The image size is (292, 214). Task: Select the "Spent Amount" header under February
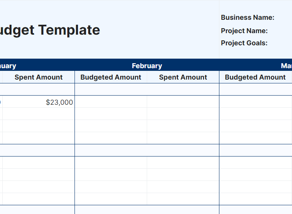183,77
